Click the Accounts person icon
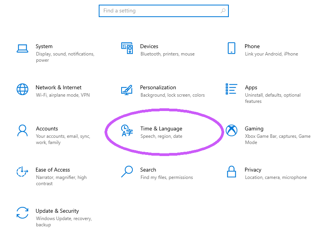 click(22, 130)
